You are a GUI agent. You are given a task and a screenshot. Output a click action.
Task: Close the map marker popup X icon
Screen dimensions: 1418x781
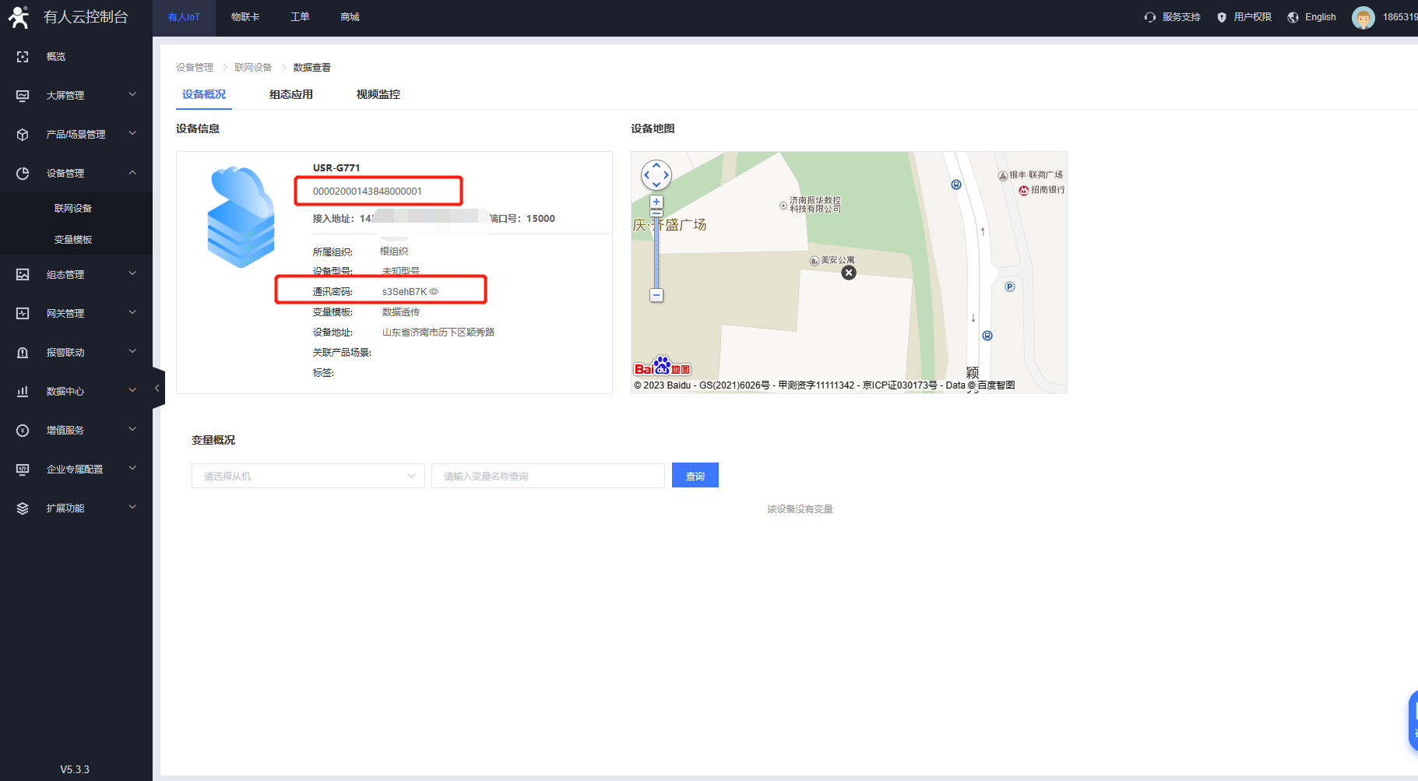tap(849, 273)
